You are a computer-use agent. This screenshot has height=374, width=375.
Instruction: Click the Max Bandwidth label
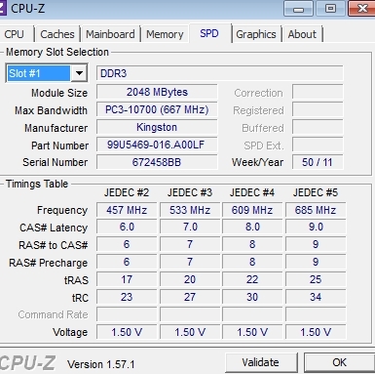(51, 110)
